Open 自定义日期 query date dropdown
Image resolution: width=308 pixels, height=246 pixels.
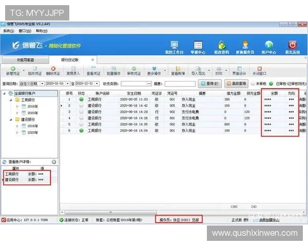pyautogui.click(x=42, y=84)
